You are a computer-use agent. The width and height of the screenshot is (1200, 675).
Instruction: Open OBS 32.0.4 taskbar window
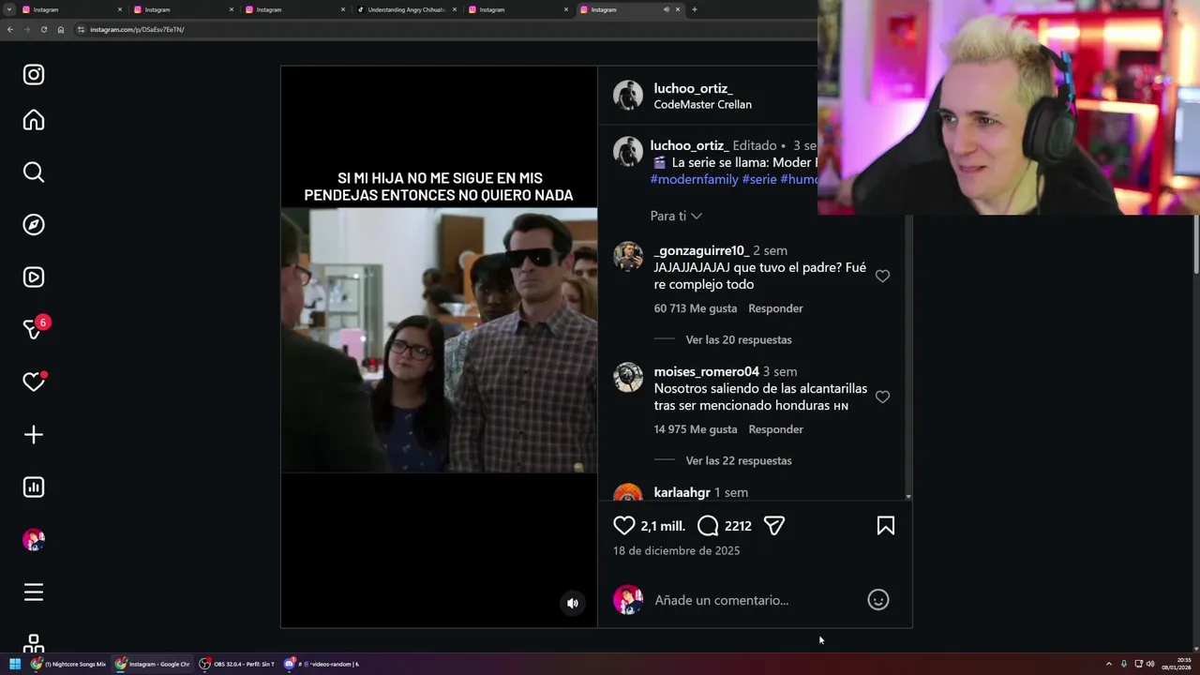coord(237,664)
